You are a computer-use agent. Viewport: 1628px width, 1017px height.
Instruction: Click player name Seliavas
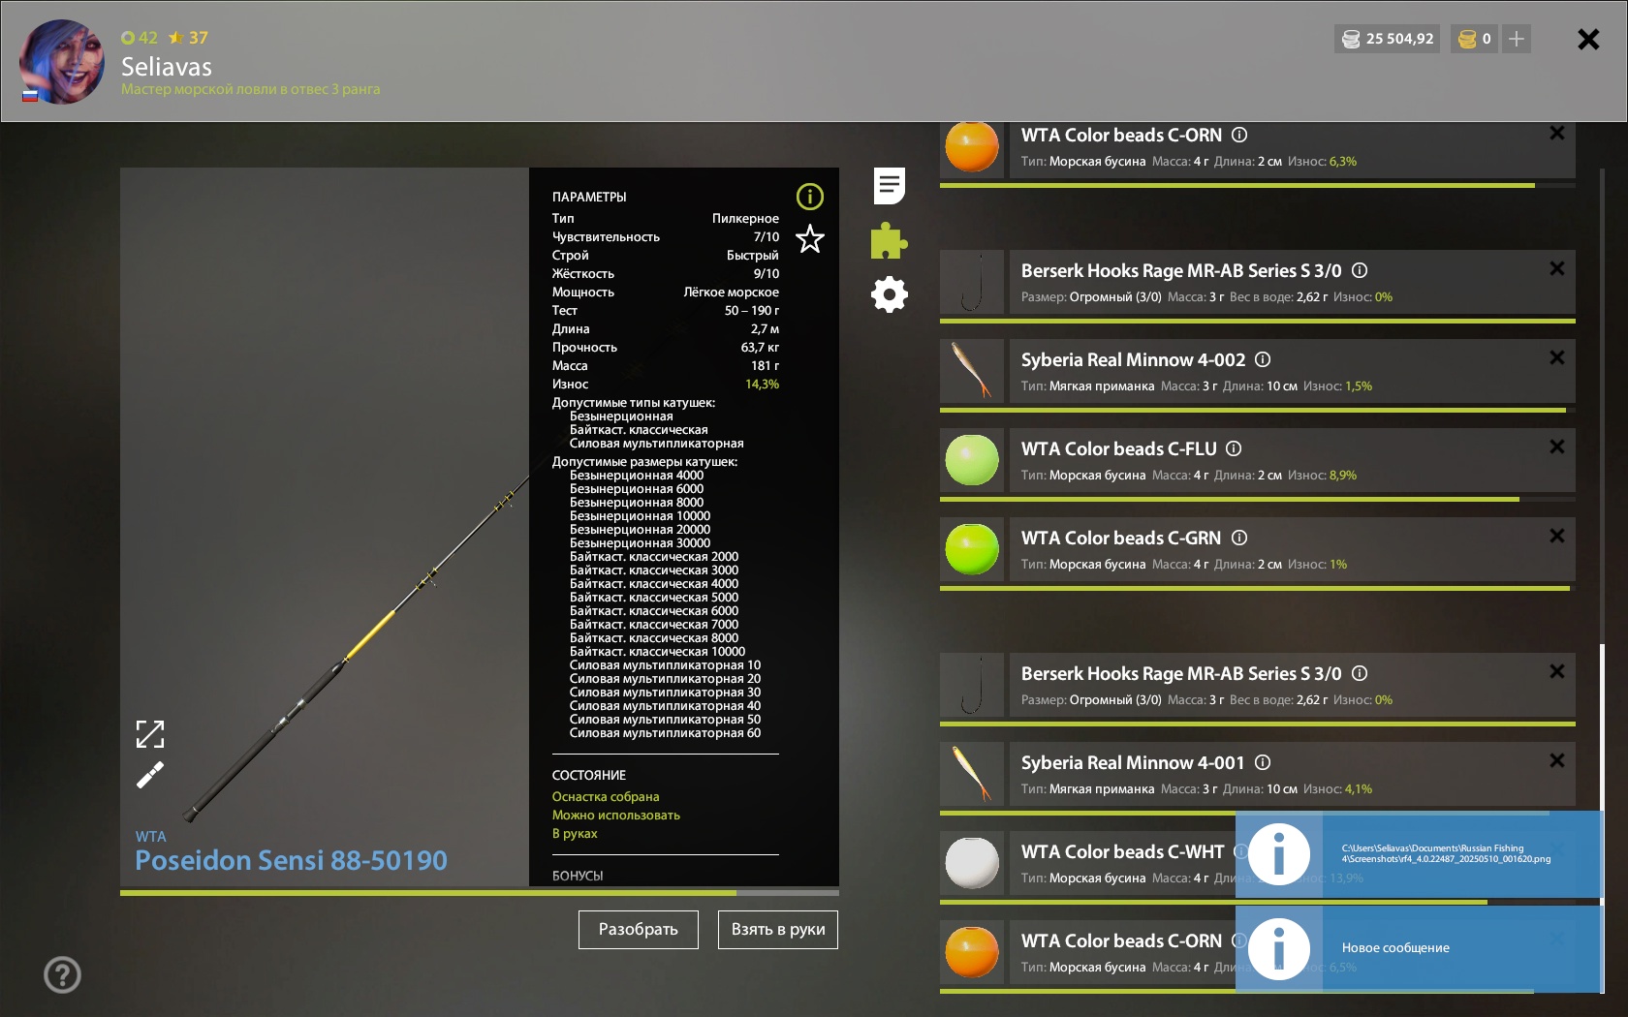tap(167, 66)
